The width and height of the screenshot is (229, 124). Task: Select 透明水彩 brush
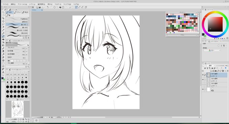pyautogui.click(x=17, y=22)
